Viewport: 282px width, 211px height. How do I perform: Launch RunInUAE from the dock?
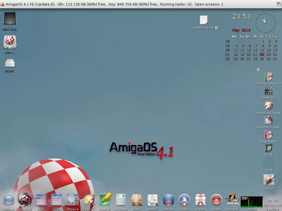point(232,199)
